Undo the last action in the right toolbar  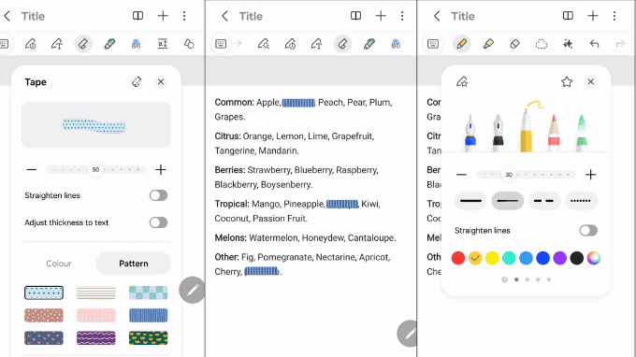[x=594, y=44]
